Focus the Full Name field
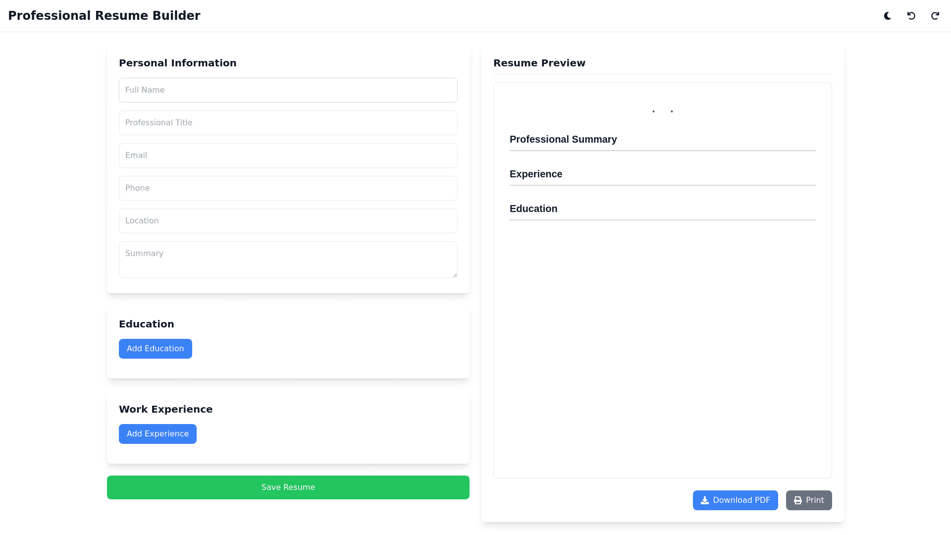 point(288,90)
